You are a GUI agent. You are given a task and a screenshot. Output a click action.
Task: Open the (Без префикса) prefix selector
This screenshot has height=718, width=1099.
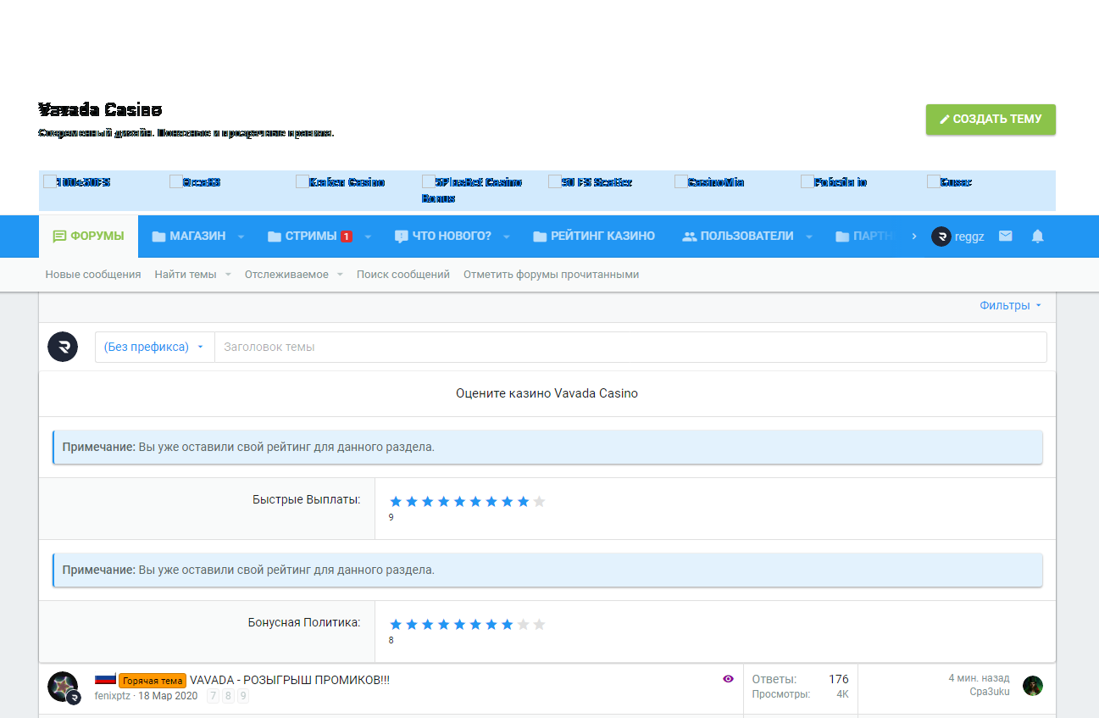click(154, 347)
